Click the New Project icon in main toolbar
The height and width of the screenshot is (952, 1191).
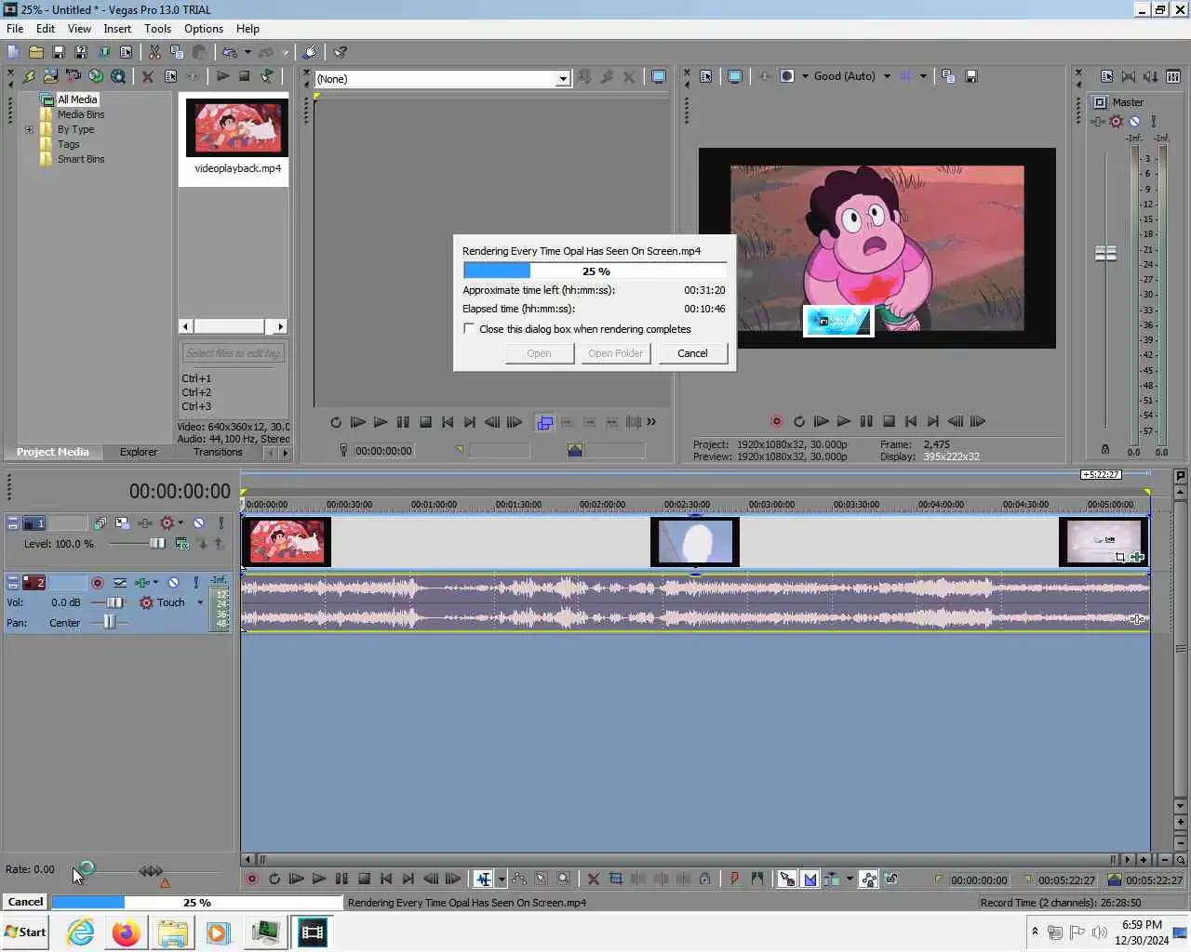pos(13,52)
